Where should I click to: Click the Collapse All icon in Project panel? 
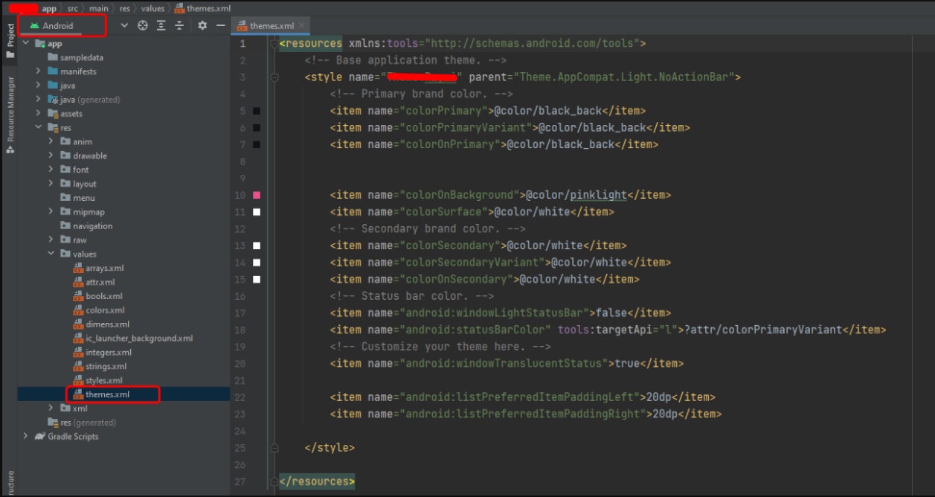pyautogui.click(x=179, y=25)
